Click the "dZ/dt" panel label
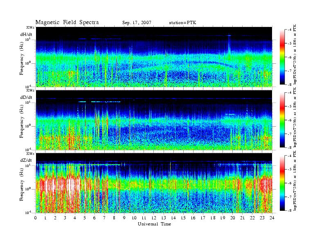This screenshot has width=324, height=250. tap(26, 160)
